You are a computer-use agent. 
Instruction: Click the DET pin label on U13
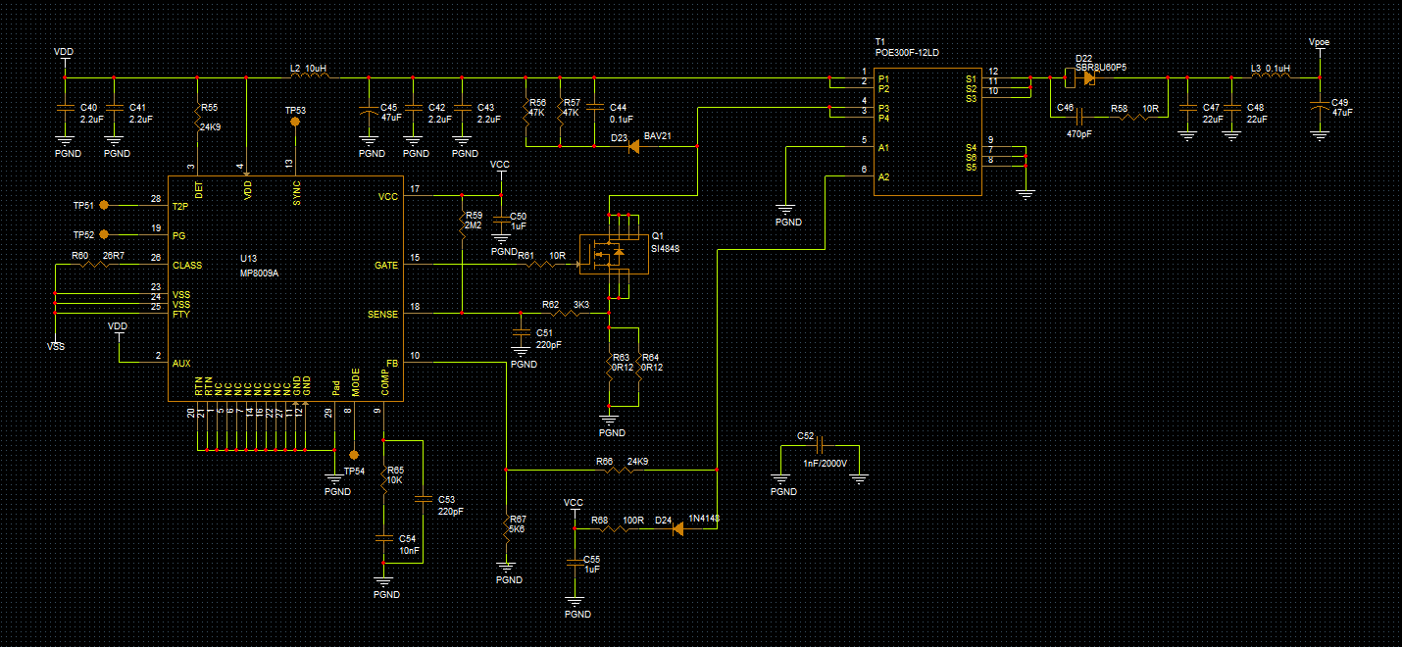(x=199, y=190)
